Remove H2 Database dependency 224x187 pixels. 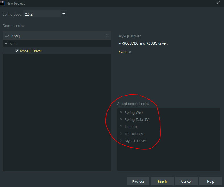click(121, 133)
